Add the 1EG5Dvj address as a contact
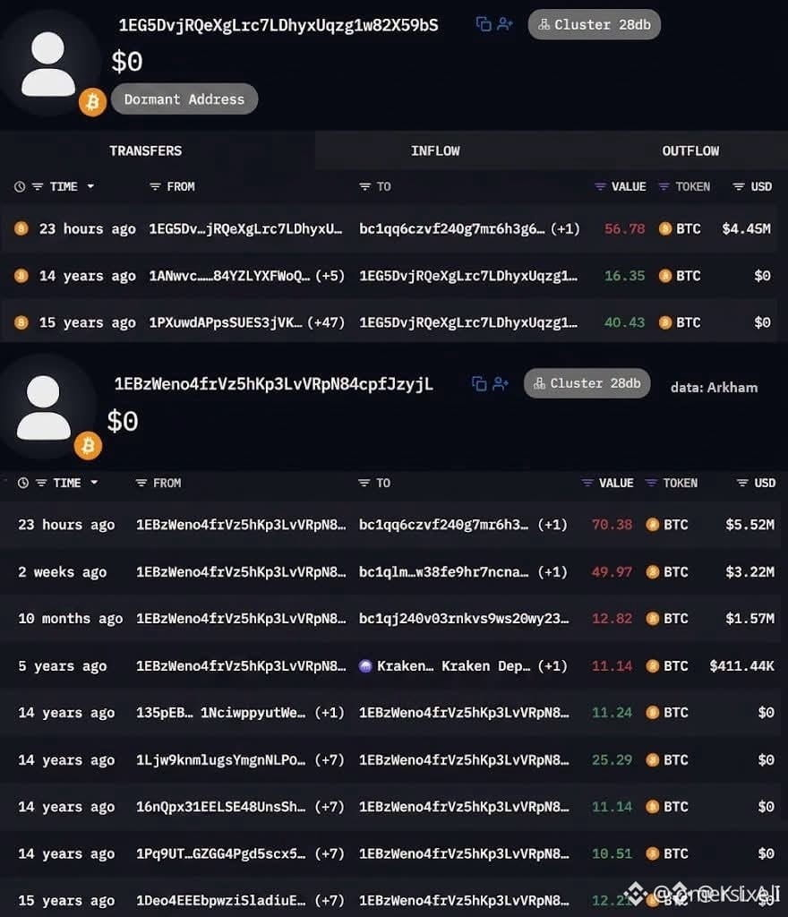Screen dimensions: 788x917 click(x=504, y=24)
